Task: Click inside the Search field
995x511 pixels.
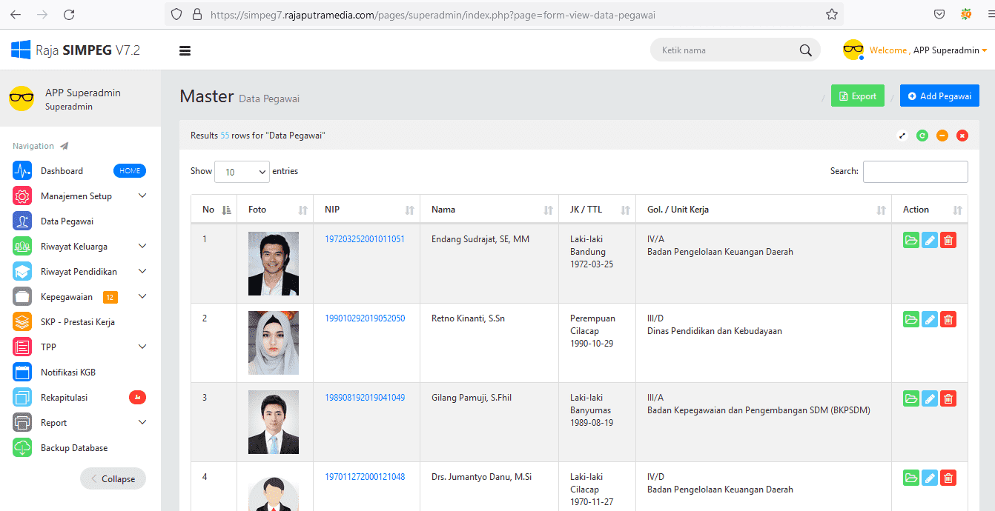Action: point(915,171)
